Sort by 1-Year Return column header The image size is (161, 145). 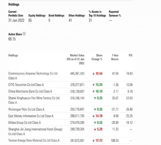pyautogui.click(x=115, y=57)
